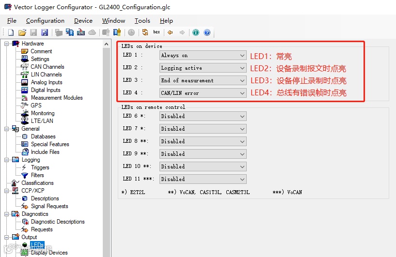The image size is (396, 257).
Task: Click the clock toolbar icon
Action: (x=131, y=32)
